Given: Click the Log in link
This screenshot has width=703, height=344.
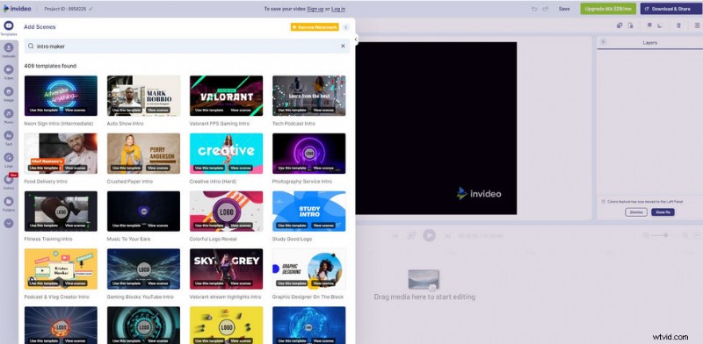Looking at the screenshot, I should point(338,9).
